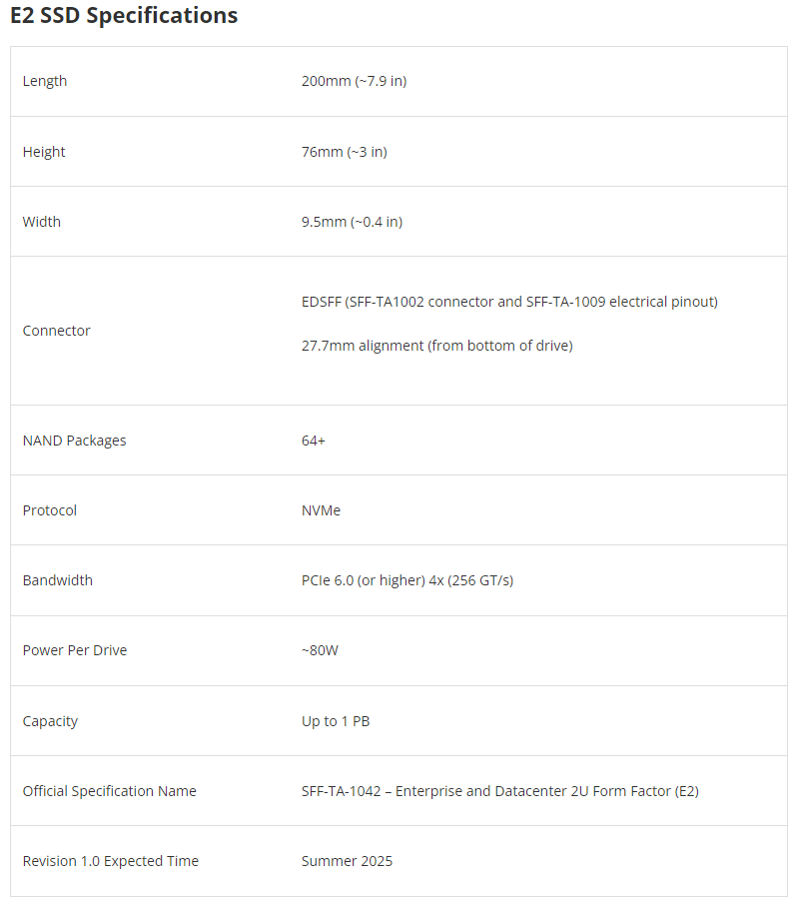Click the Height row label
The height and width of the screenshot is (906, 798).
(44, 152)
